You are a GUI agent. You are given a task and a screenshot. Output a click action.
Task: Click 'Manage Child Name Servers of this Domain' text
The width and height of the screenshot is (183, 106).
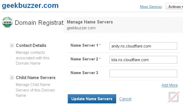pos(35,90)
